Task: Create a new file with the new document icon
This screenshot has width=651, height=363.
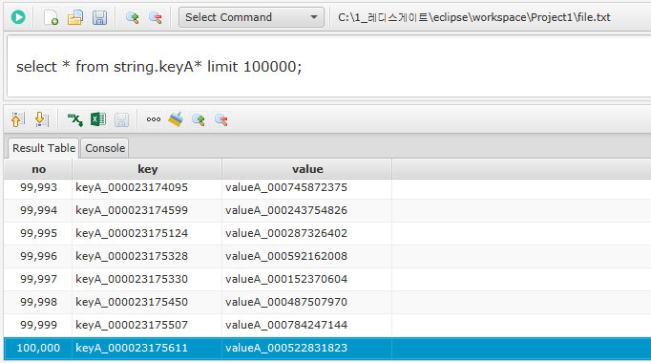Action: pyautogui.click(x=51, y=17)
